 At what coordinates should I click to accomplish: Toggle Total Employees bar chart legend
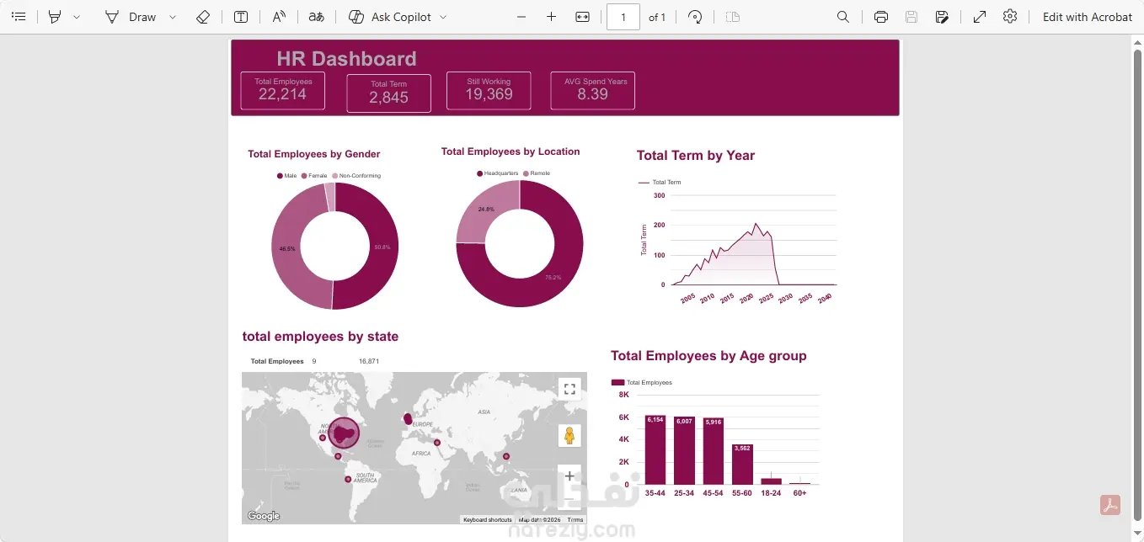click(642, 383)
